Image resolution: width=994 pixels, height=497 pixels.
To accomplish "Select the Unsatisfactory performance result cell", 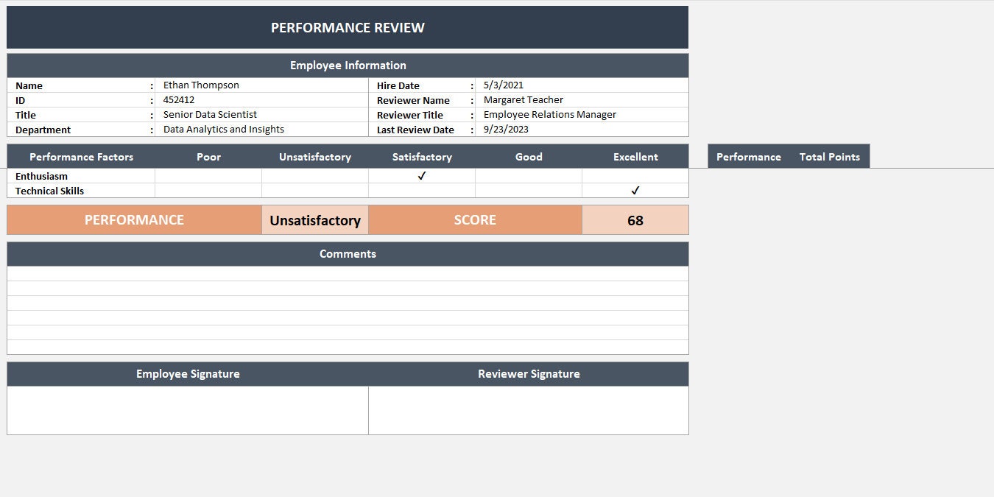I will coord(314,219).
